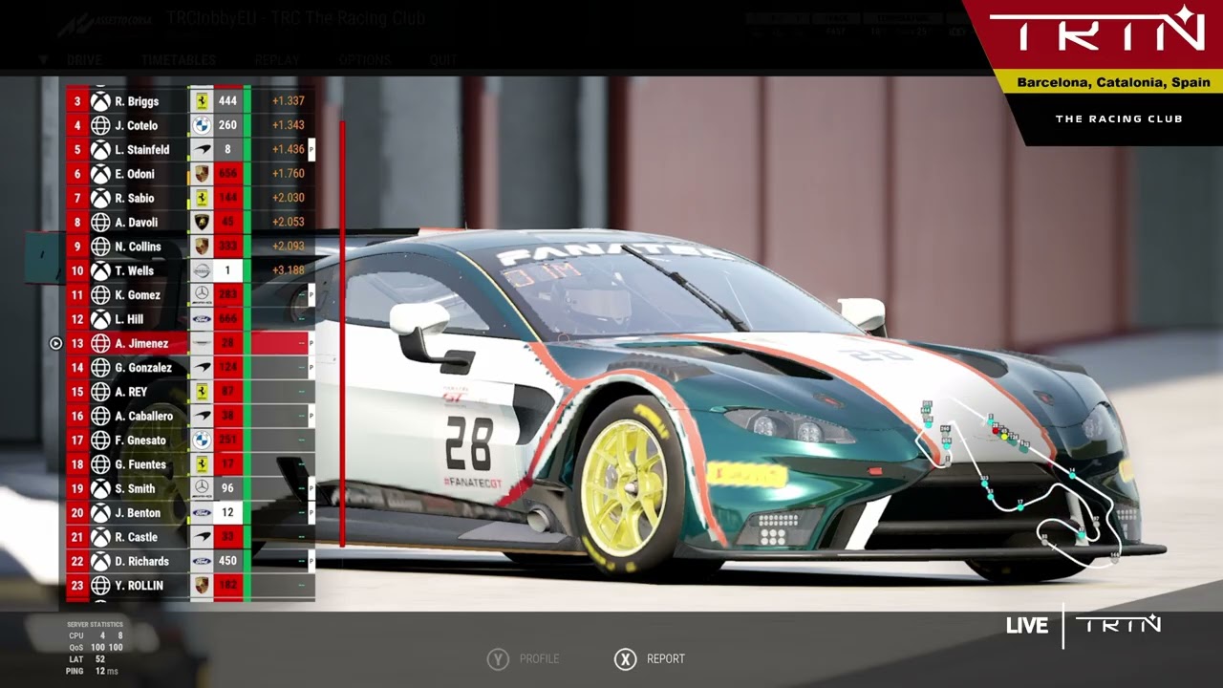Select the McLaren logo on L. Stainfeld's row
1223x688 pixels.
202,150
